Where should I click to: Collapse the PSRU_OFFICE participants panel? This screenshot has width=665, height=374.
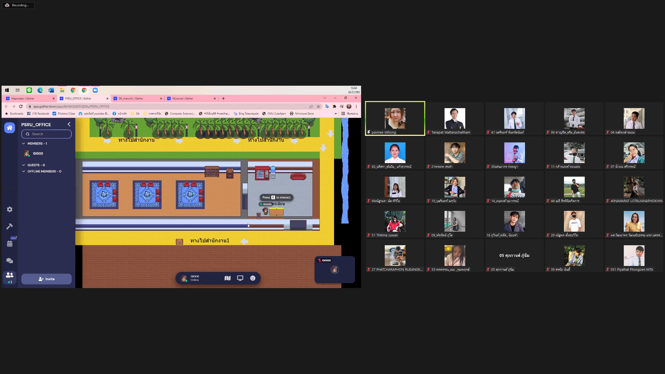pyautogui.click(x=69, y=124)
